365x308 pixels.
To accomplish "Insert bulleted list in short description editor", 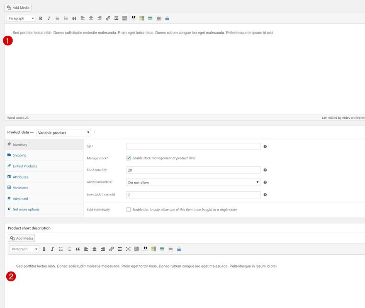I will [61, 249].
